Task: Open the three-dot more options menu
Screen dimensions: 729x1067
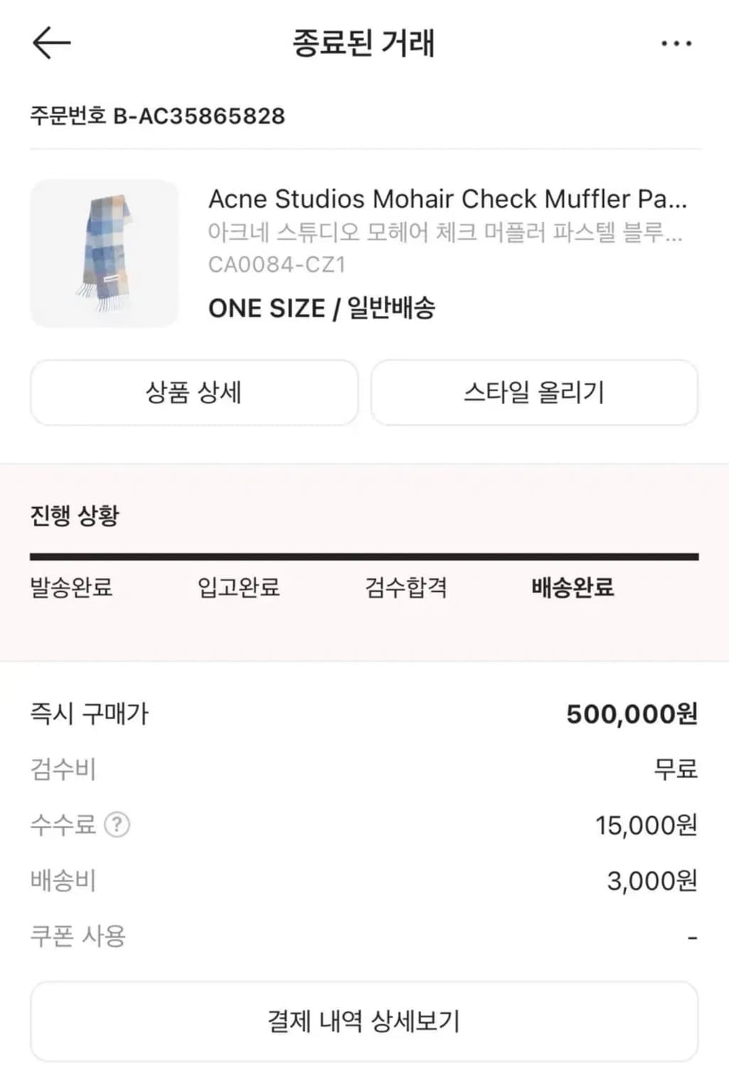Action: pyautogui.click(x=676, y=43)
